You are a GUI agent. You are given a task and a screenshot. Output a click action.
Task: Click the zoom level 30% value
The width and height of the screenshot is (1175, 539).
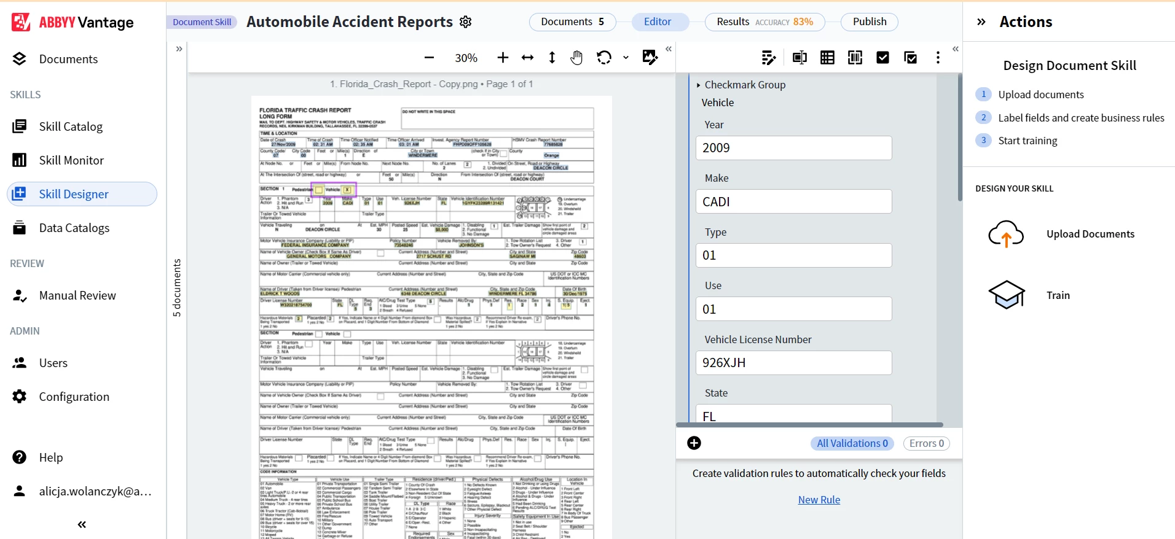tap(466, 58)
